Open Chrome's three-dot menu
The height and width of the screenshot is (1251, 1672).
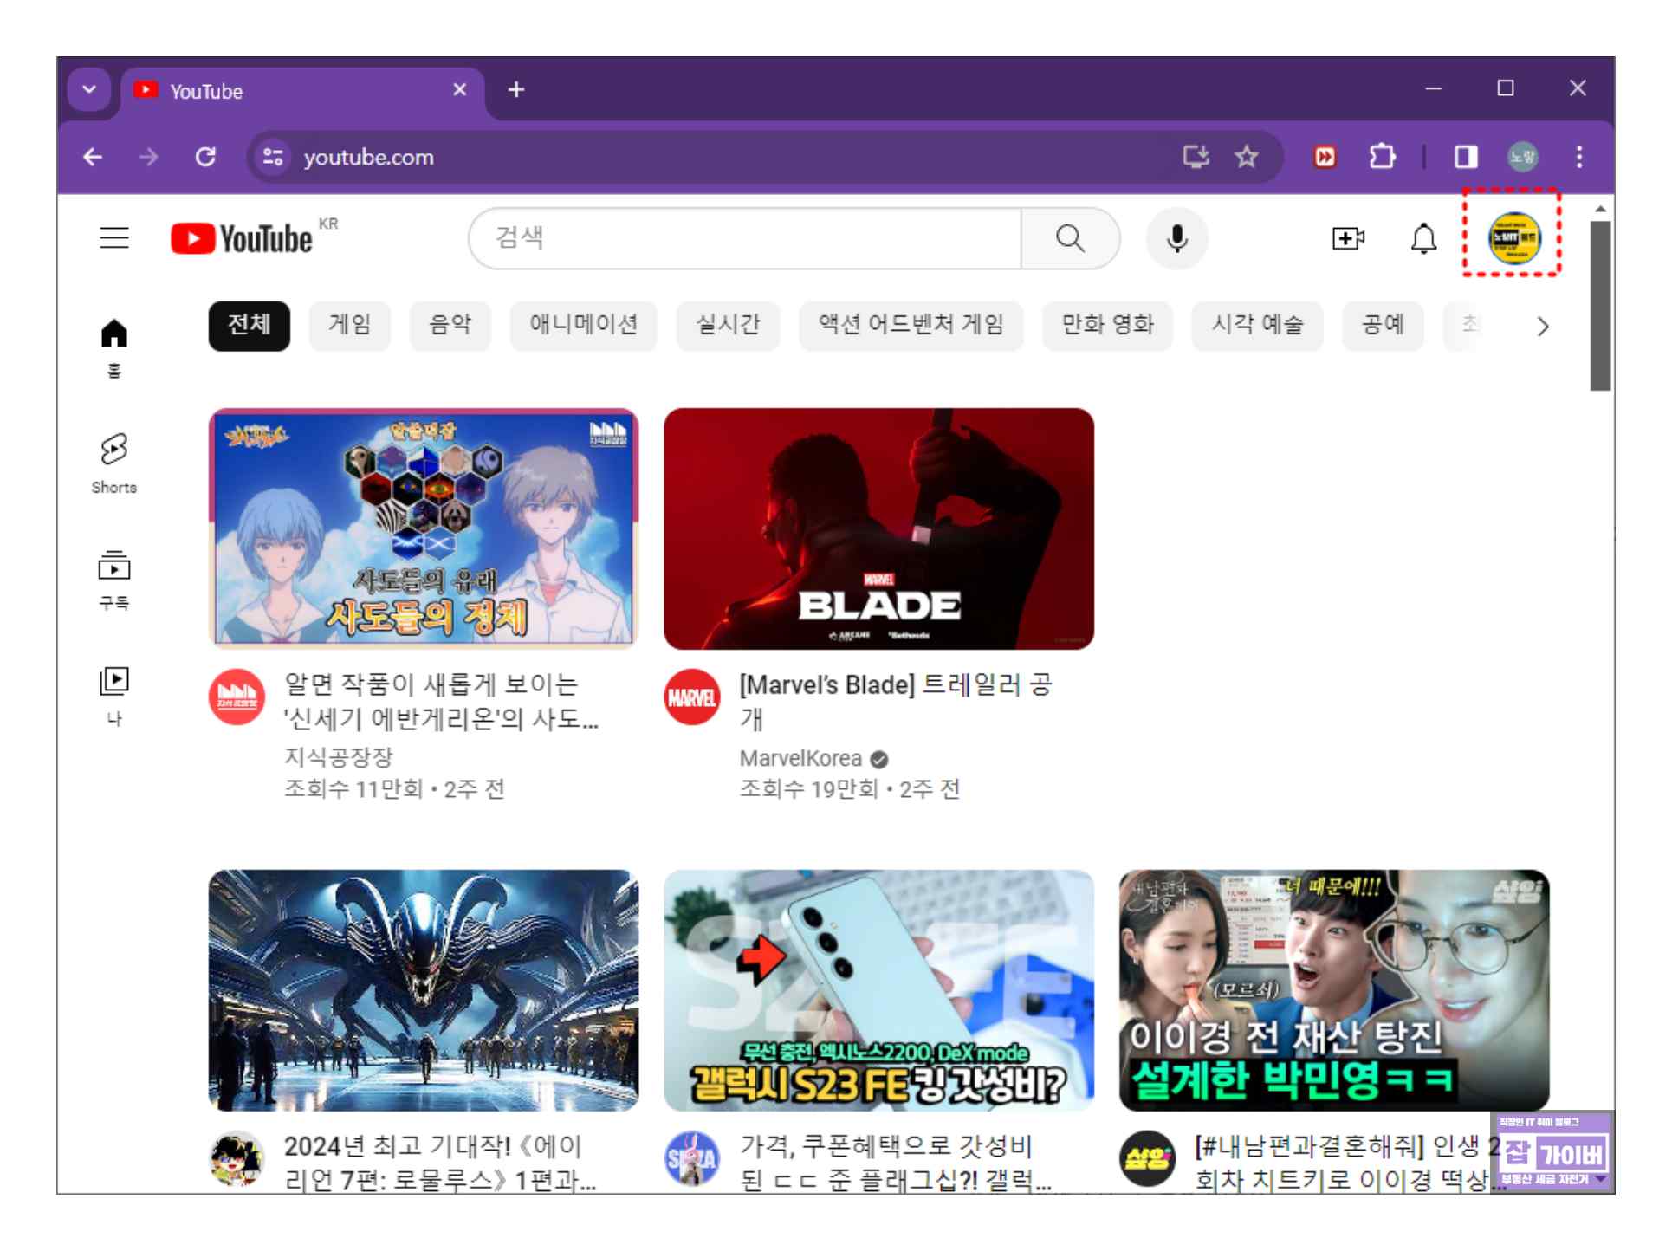pos(1579,157)
